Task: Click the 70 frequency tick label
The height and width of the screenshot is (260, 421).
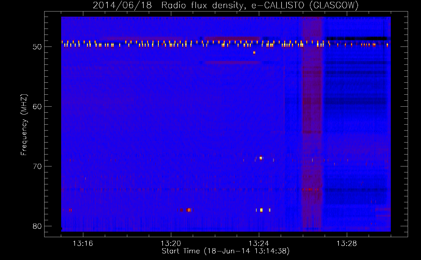Action: point(37,166)
